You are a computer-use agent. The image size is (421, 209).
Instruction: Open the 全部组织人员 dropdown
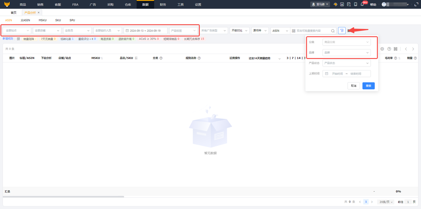(x=108, y=30)
